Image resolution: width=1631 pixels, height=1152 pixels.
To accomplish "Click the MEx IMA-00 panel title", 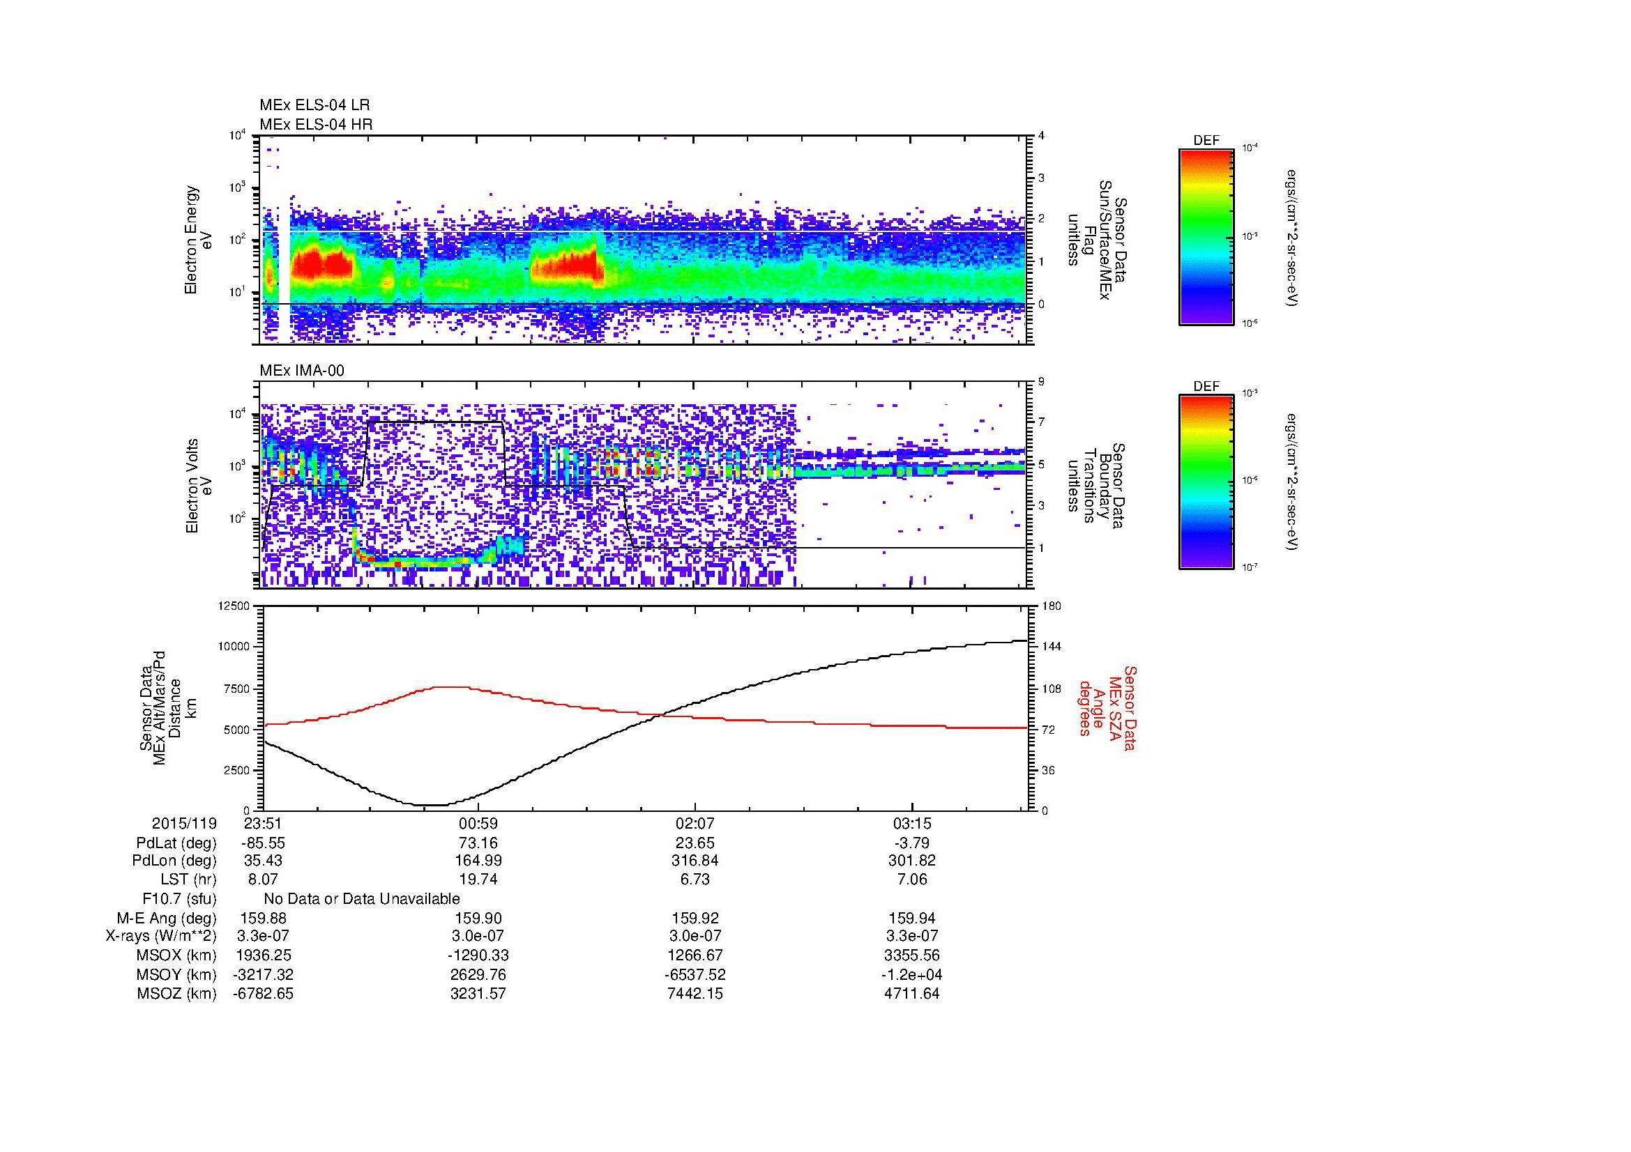I will (x=302, y=371).
